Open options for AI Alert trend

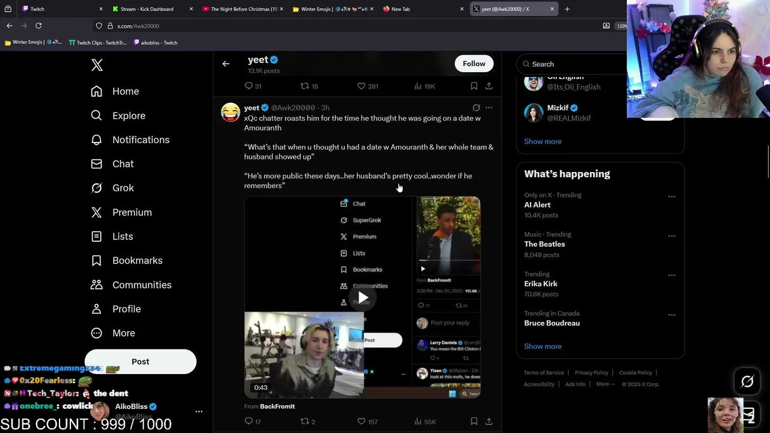[671, 197]
